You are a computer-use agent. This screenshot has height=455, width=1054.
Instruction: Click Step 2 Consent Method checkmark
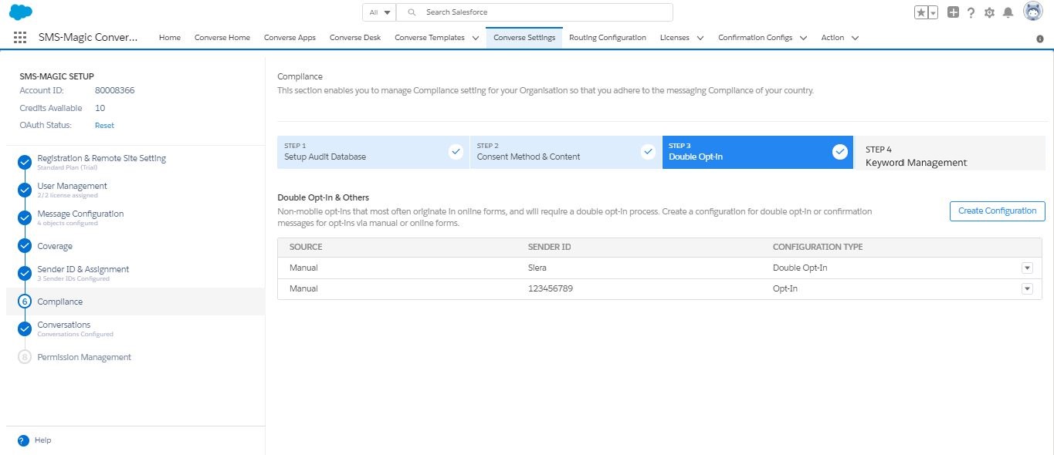649,152
